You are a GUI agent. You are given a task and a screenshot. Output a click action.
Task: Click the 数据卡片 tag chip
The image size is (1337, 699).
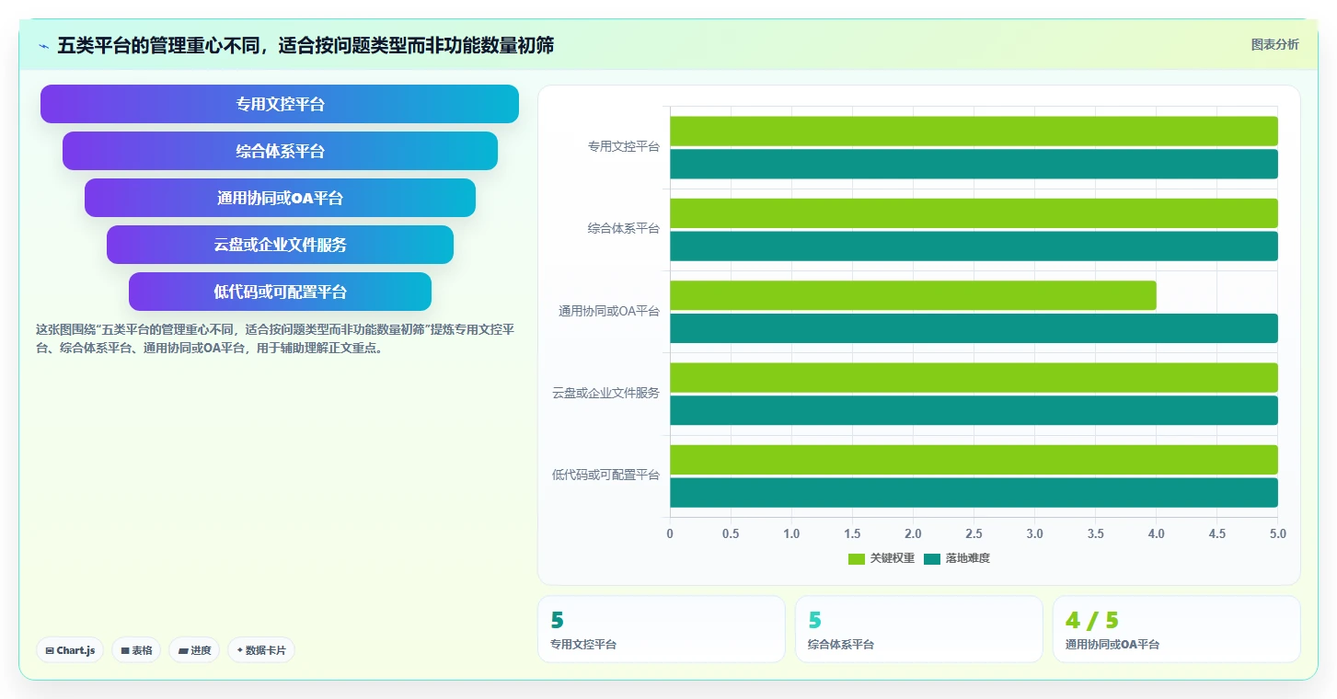[x=261, y=650]
